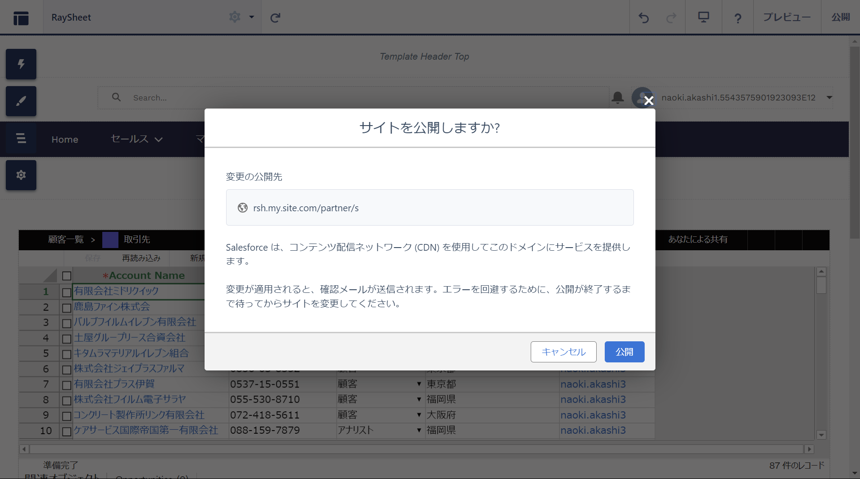Expand row 8 顧客 type dropdown
Image resolution: width=860 pixels, height=479 pixels.
tap(419, 399)
